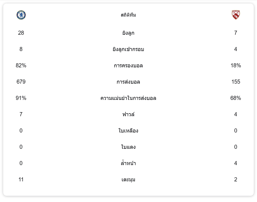Click the away team's 155 passes value

tap(236, 82)
